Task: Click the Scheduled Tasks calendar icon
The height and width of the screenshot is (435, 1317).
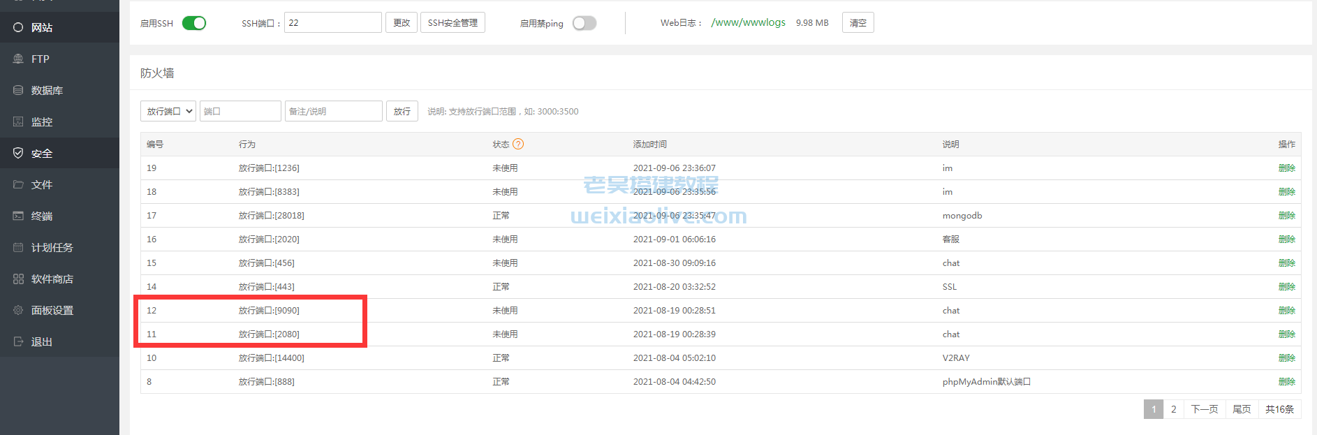Action: pyautogui.click(x=18, y=247)
